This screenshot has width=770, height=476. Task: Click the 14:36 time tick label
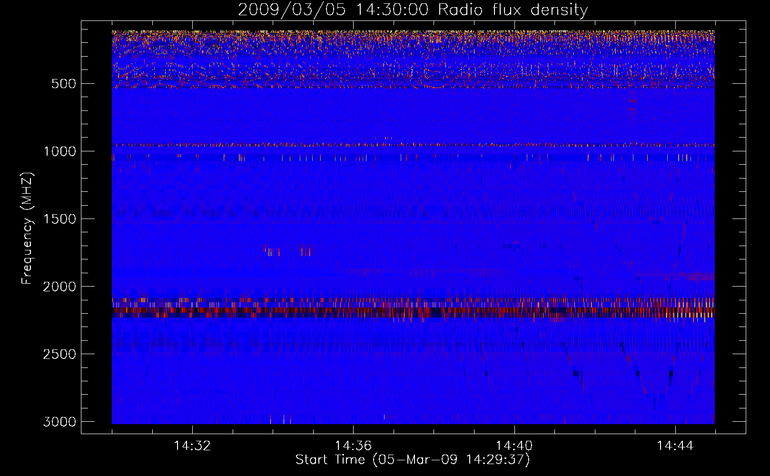[353, 446]
